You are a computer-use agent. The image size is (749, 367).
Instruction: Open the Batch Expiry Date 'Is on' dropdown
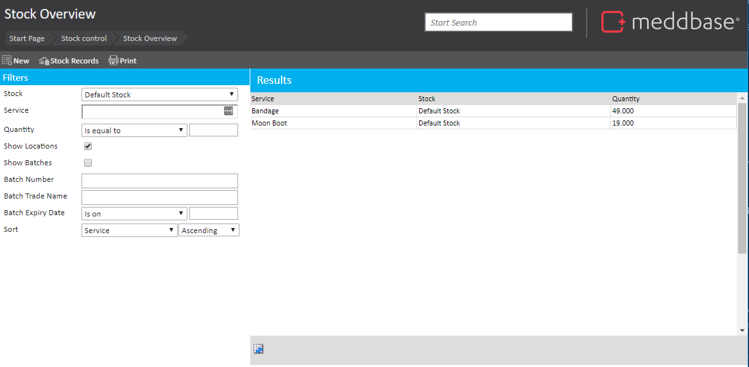pos(134,214)
